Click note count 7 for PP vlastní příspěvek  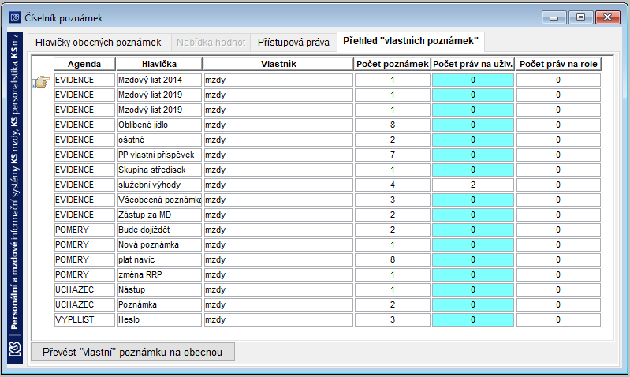click(x=393, y=155)
